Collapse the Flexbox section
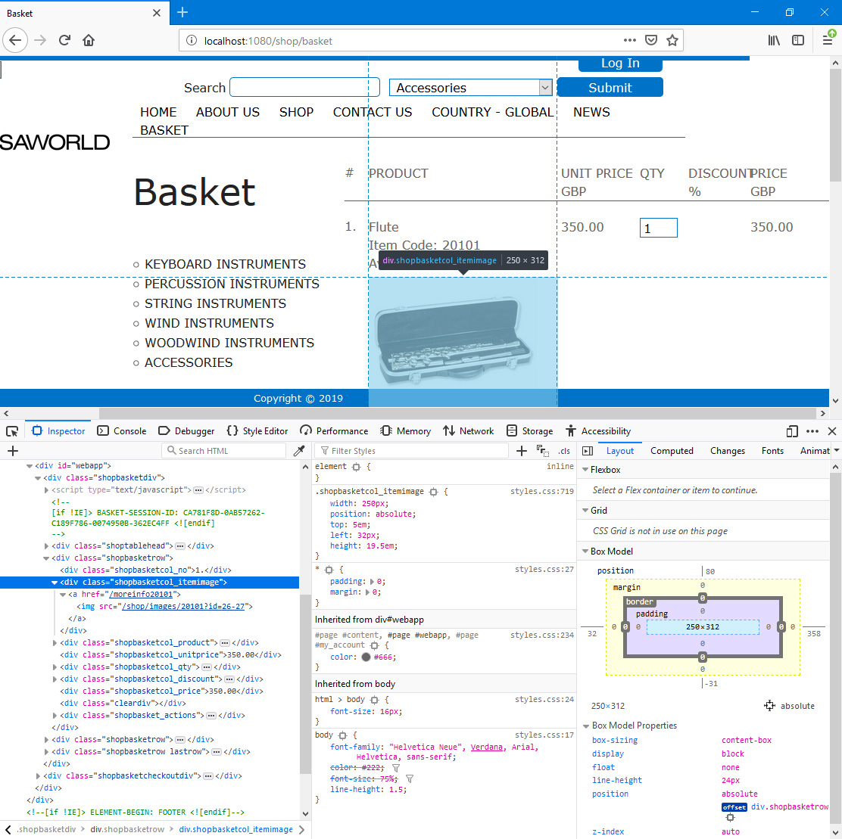The image size is (842, 839). [585, 469]
